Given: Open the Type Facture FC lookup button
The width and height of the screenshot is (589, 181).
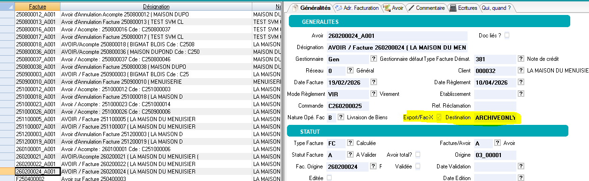Looking at the screenshot, I should [x=350, y=143].
